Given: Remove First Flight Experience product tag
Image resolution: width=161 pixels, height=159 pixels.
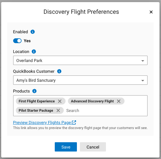Looking at the screenshot, I should (60, 101).
